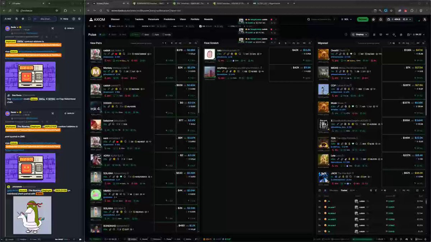The height and width of the screenshot is (242, 431).
Task: Open the star watchlist icon in Axiom header
Action: click(x=374, y=19)
